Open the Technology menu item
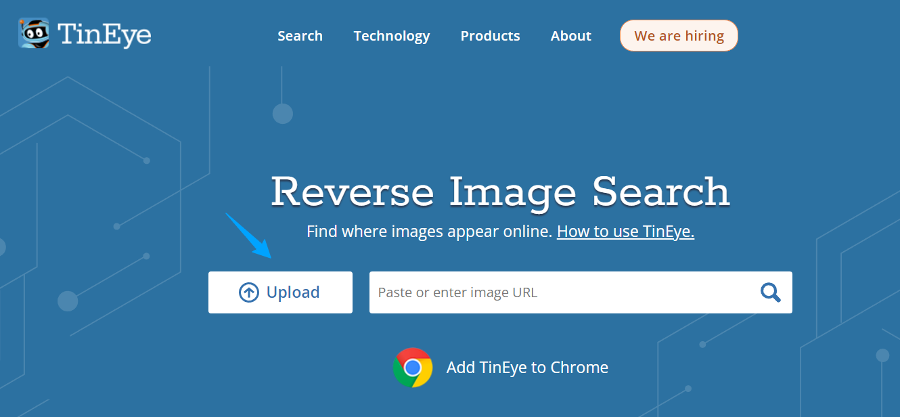Viewport: 900px width, 417px height. point(391,36)
